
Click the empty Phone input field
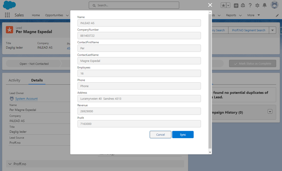tap(139, 86)
